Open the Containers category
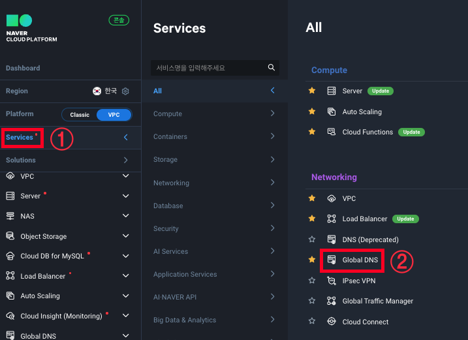468x340 pixels. 215,136
